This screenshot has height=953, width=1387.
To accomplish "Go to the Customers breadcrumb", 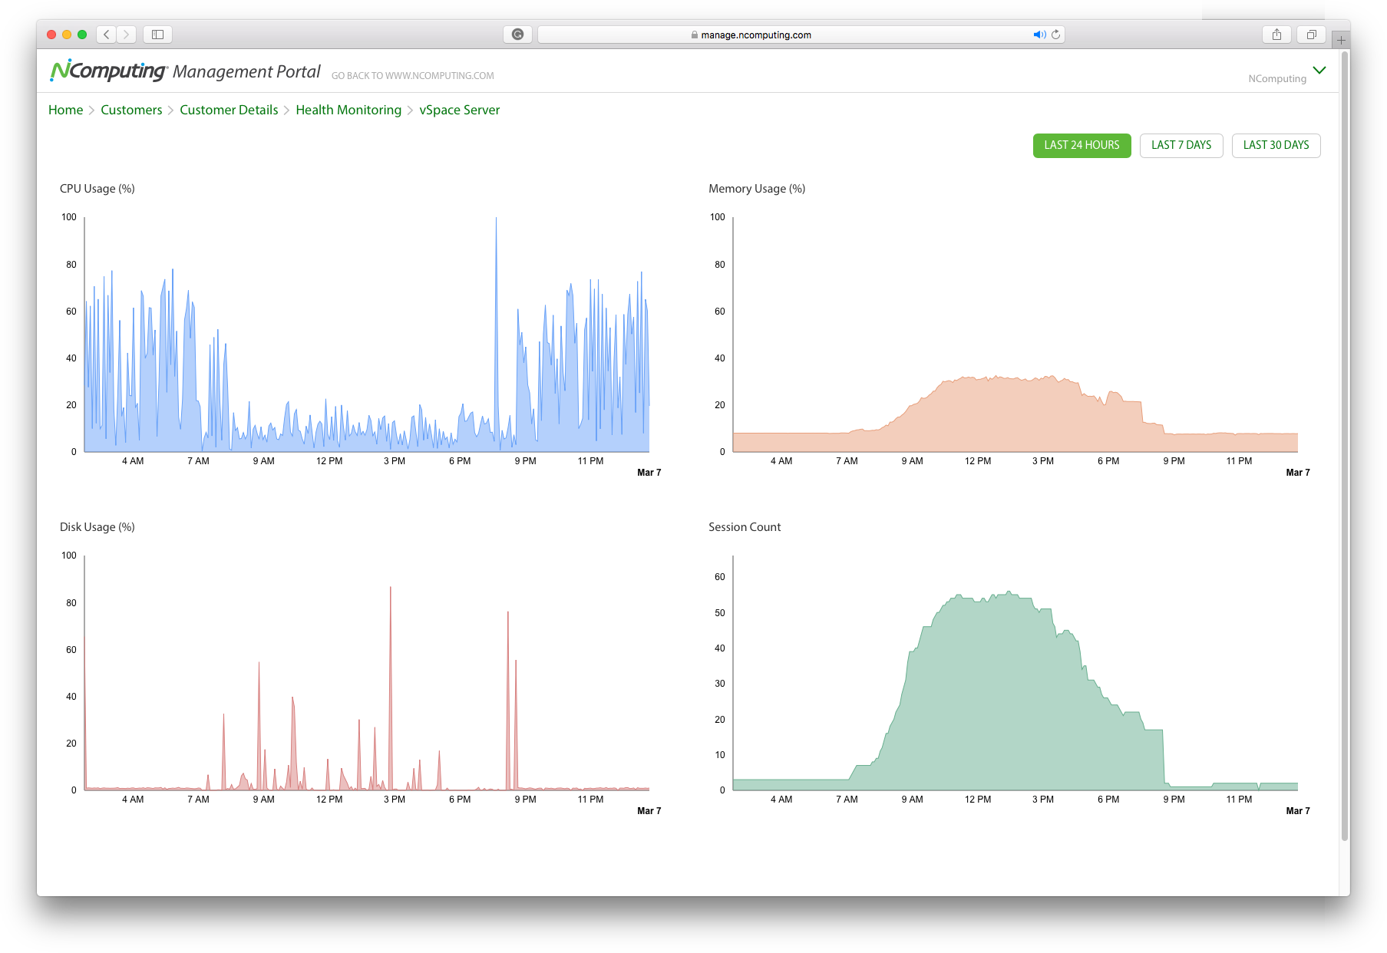I will (x=131, y=110).
